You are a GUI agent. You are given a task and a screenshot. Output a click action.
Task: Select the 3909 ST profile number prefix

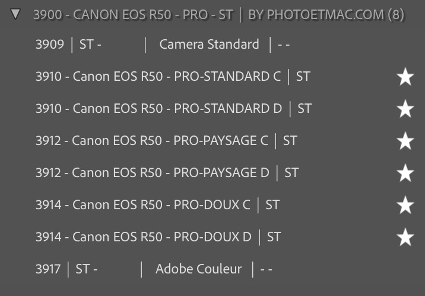50,45
